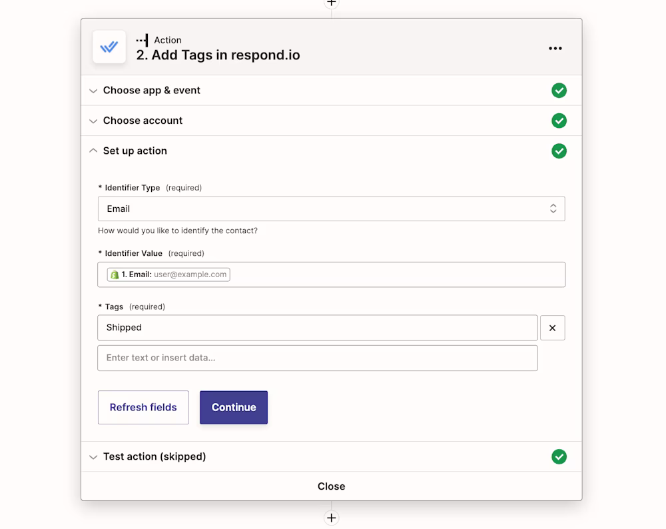Remove the Shipped tag with the X icon
The width and height of the screenshot is (666, 529).
(x=552, y=328)
